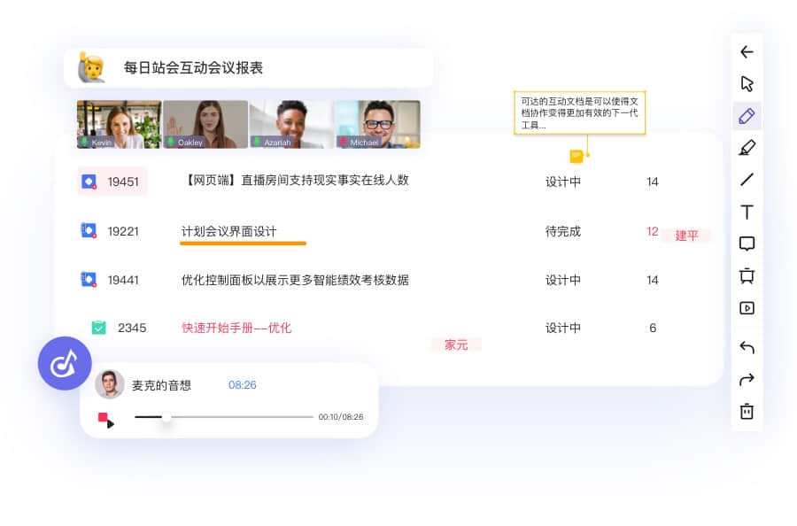Click the issue icon for 19451

pos(89,182)
